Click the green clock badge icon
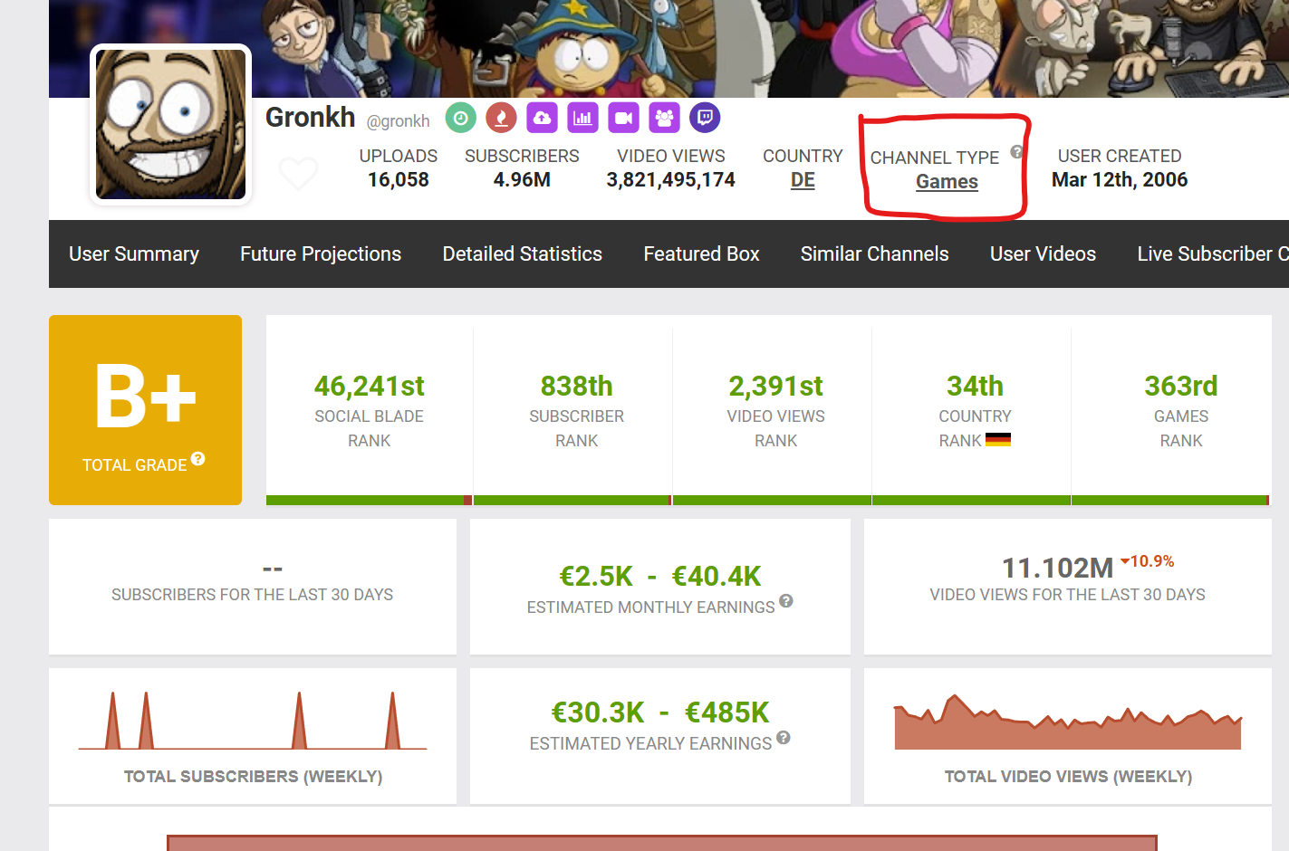 pyautogui.click(x=460, y=118)
